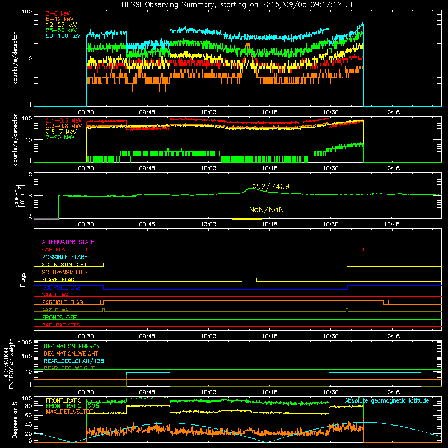Image resolution: width=448 pixels, height=448 pixels.
Task: Select the 7-20 MeV legend label
Action: pos(60,137)
